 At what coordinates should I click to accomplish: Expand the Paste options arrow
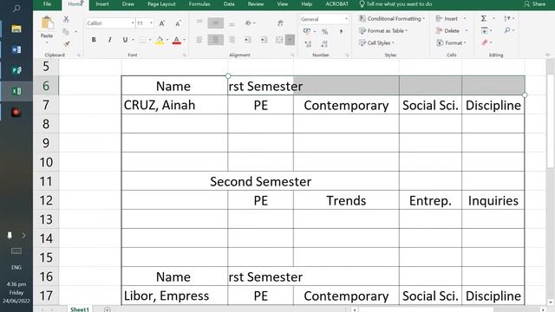point(47,42)
